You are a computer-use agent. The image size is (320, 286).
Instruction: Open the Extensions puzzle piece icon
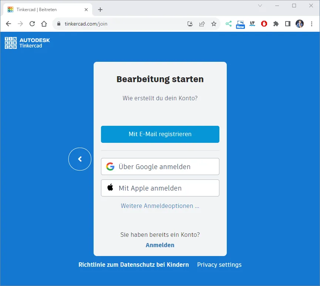(x=276, y=24)
